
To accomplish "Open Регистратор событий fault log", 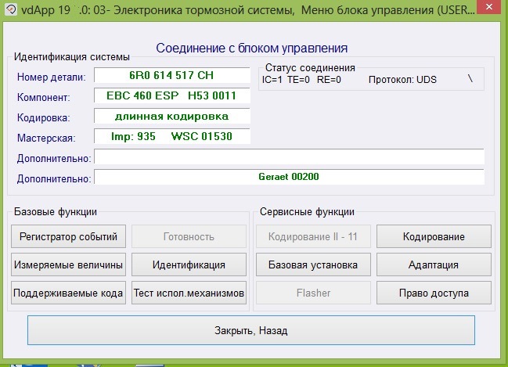I will [68, 236].
